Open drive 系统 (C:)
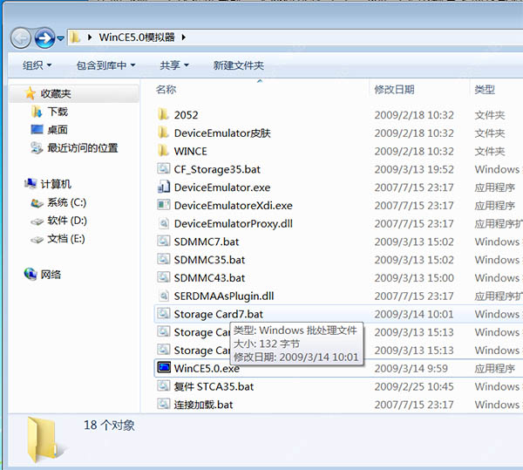Viewport: 523px width, 470px height. tap(67, 202)
